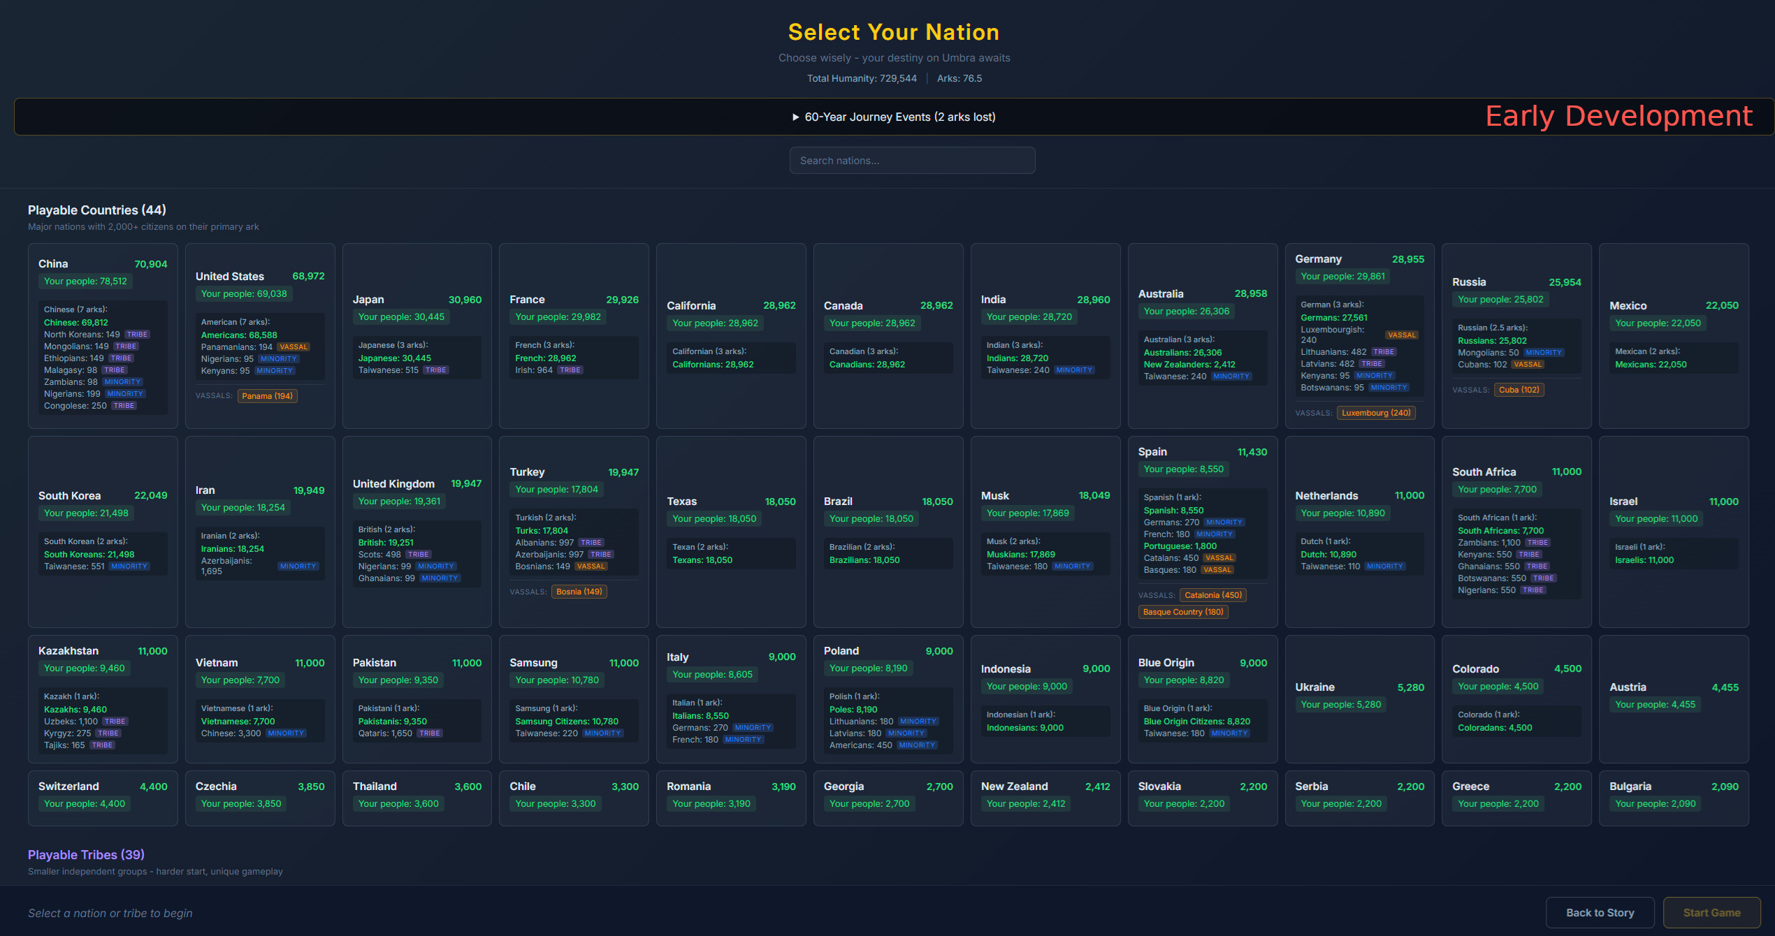1775x936 pixels.
Task: Click the Arks: 76.5 text
Action: point(959,78)
